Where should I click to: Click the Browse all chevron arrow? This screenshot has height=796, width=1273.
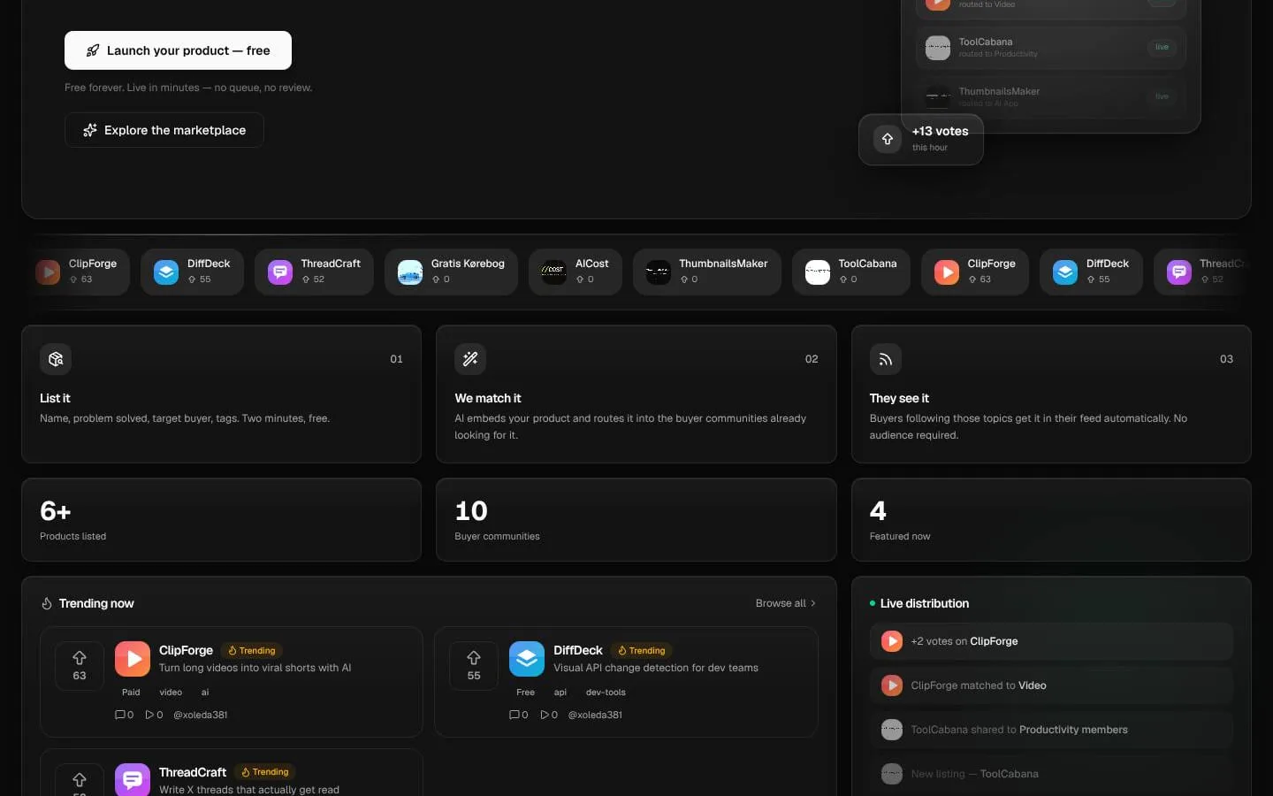(x=813, y=603)
